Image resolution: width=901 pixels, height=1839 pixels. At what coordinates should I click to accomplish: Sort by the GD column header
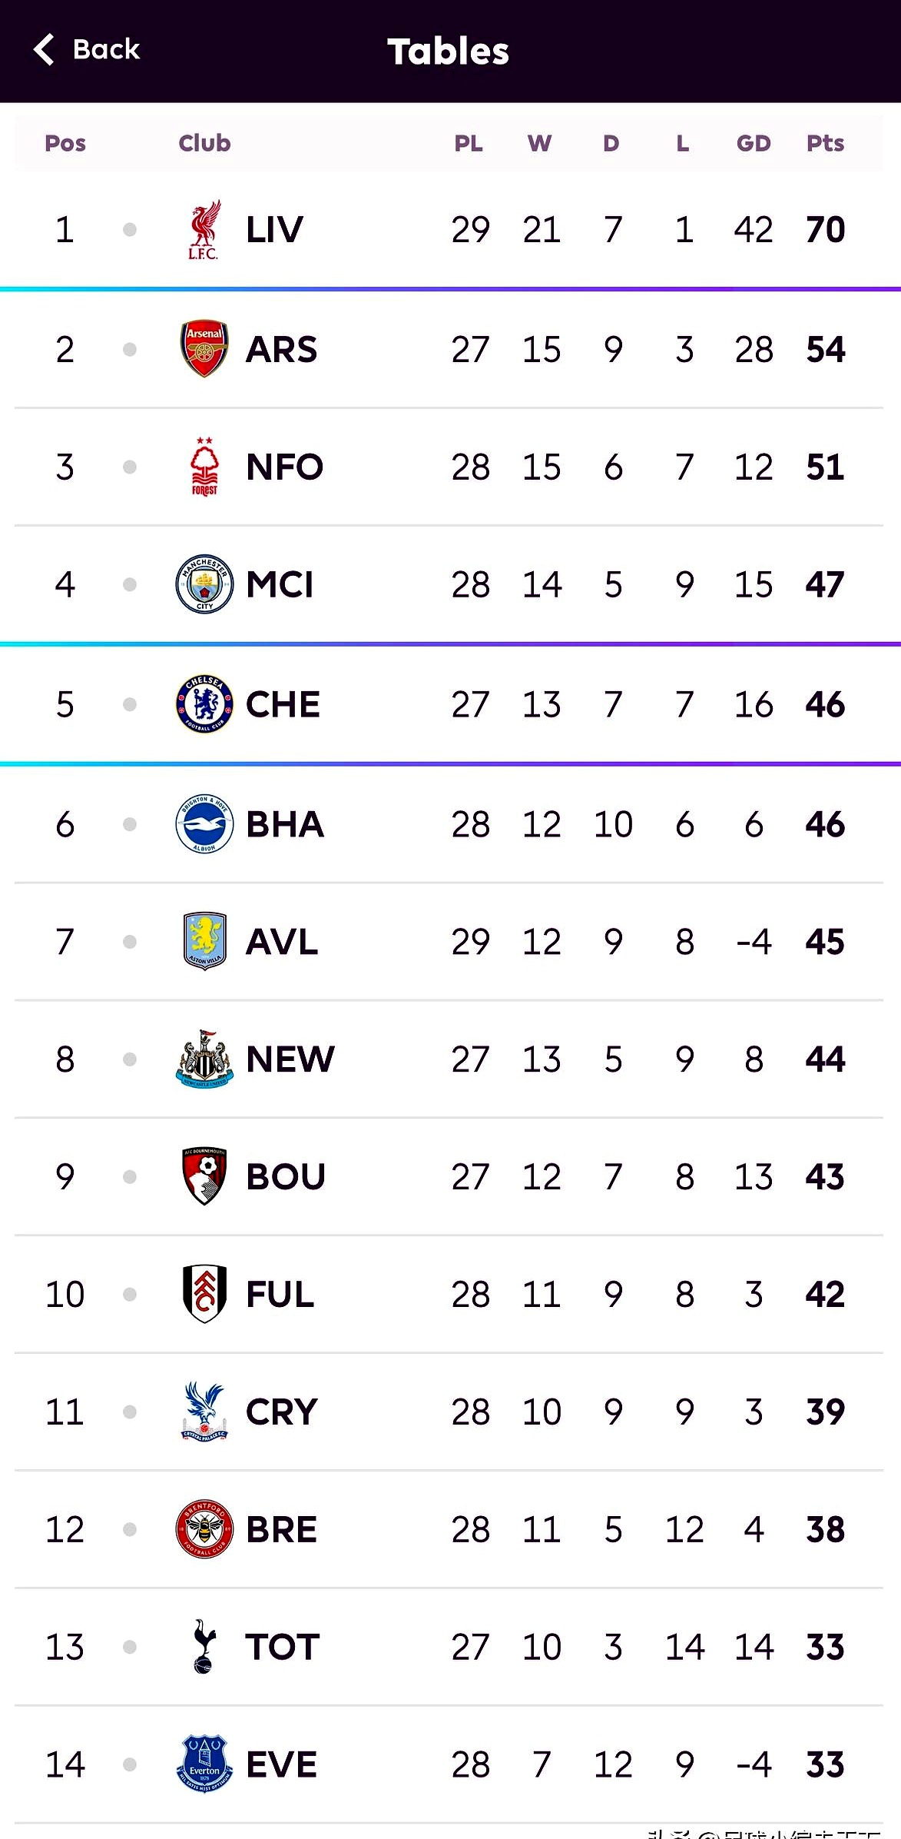point(753,144)
